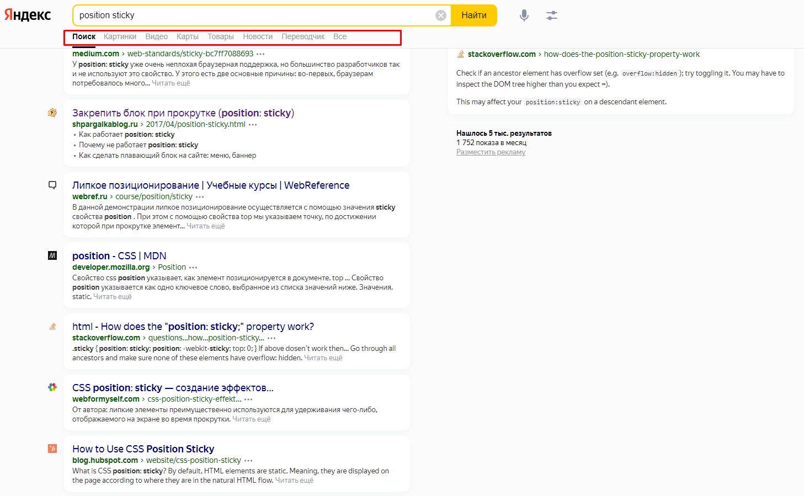Viewport: 804px width, 496px height.
Task: Open how-does-the-position-sticky-property-work path link
Action: (x=622, y=54)
